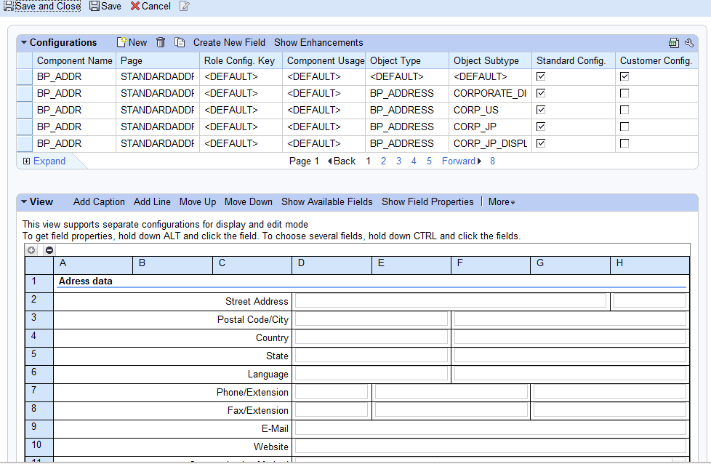Click the State field label
This screenshot has width=711, height=464.
(x=277, y=356)
